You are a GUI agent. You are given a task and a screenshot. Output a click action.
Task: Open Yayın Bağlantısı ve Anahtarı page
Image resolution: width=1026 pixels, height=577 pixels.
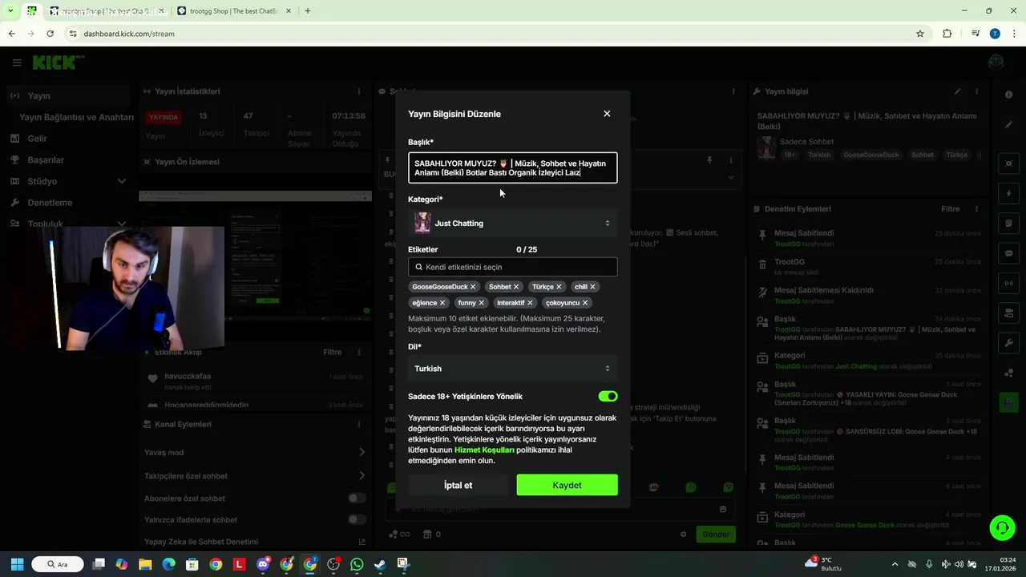[76, 117]
